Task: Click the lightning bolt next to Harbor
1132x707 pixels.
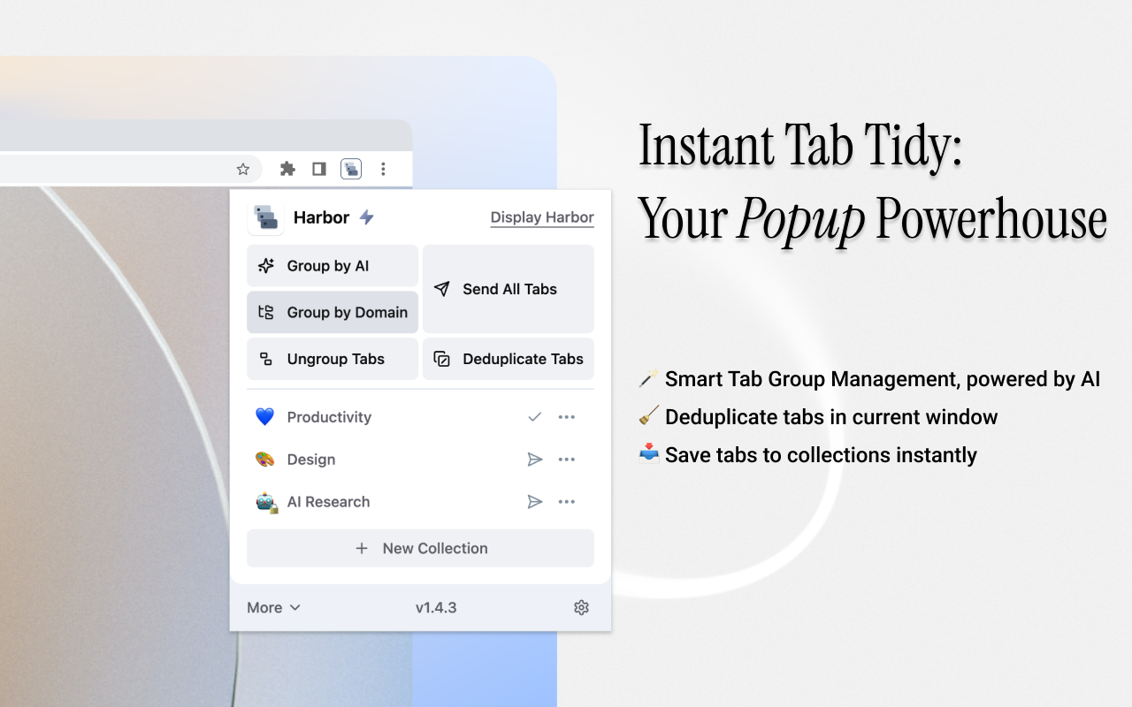Action: coord(366,217)
